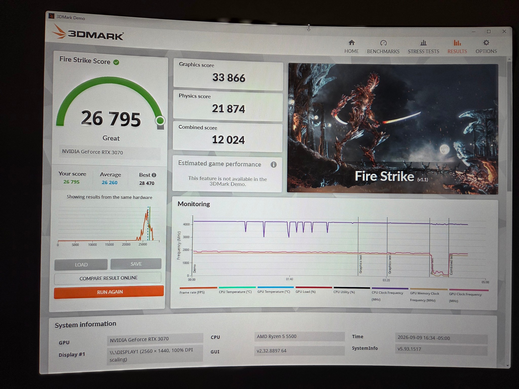The height and width of the screenshot is (389, 519).
Task: Click NVIDIA GeForce RTX 3070 under score gauge
Action: pos(110,152)
